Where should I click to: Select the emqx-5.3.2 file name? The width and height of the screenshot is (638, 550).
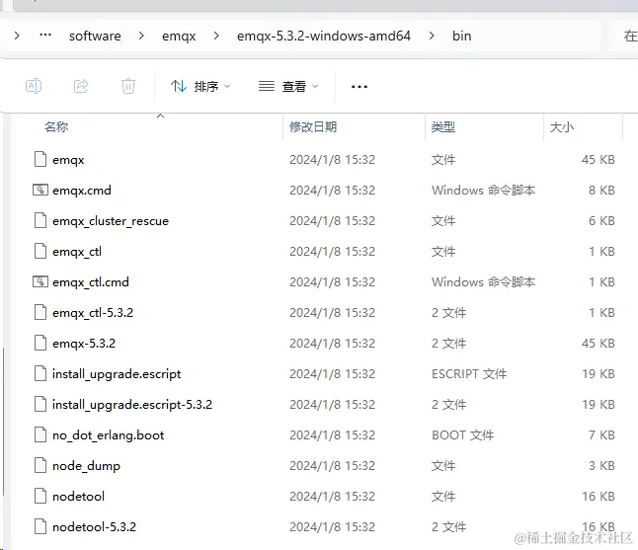click(x=84, y=344)
